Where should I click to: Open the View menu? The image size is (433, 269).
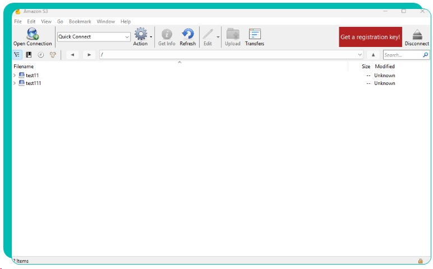[x=46, y=21]
